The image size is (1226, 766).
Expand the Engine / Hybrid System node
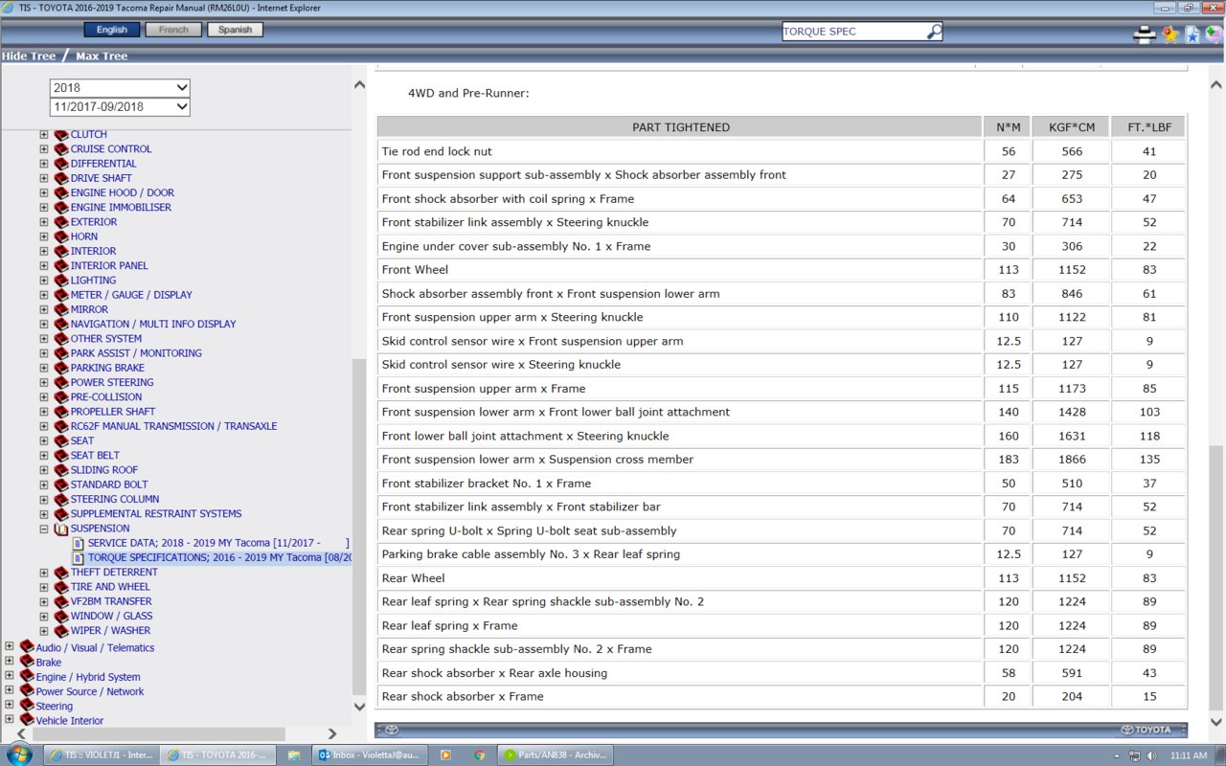coord(10,676)
